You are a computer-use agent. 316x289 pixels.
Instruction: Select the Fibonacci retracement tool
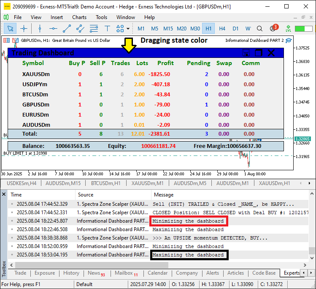[x=94, y=28]
